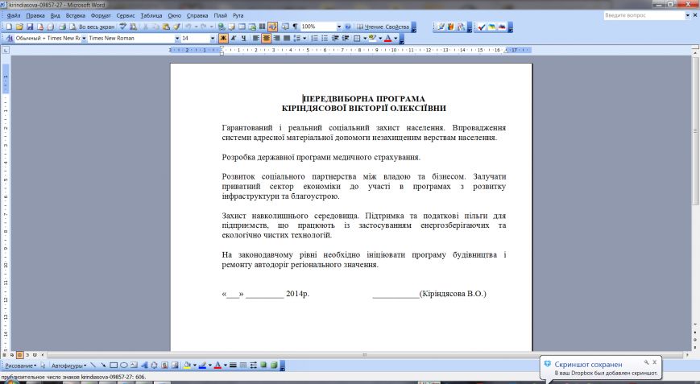Image resolution: width=700 pixels, height=384 pixels.
Task: Toggle show paragraph marks
Action: click(x=295, y=27)
